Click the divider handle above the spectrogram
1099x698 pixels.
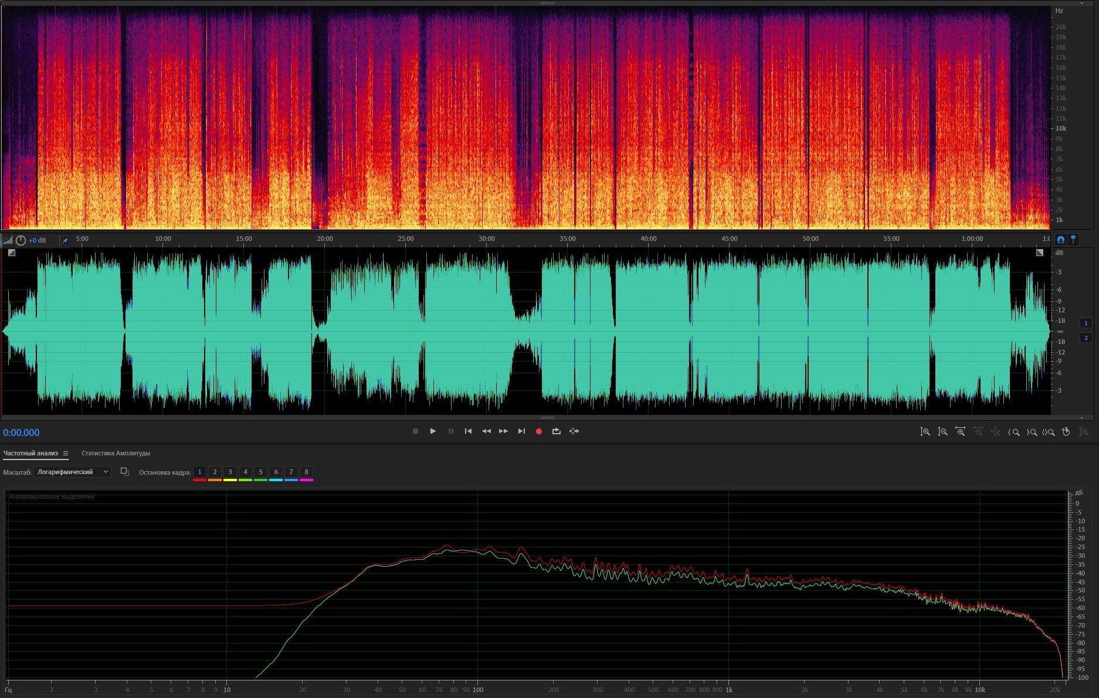547,3
